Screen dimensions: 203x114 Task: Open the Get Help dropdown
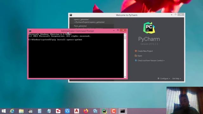(x=176, y=79)
